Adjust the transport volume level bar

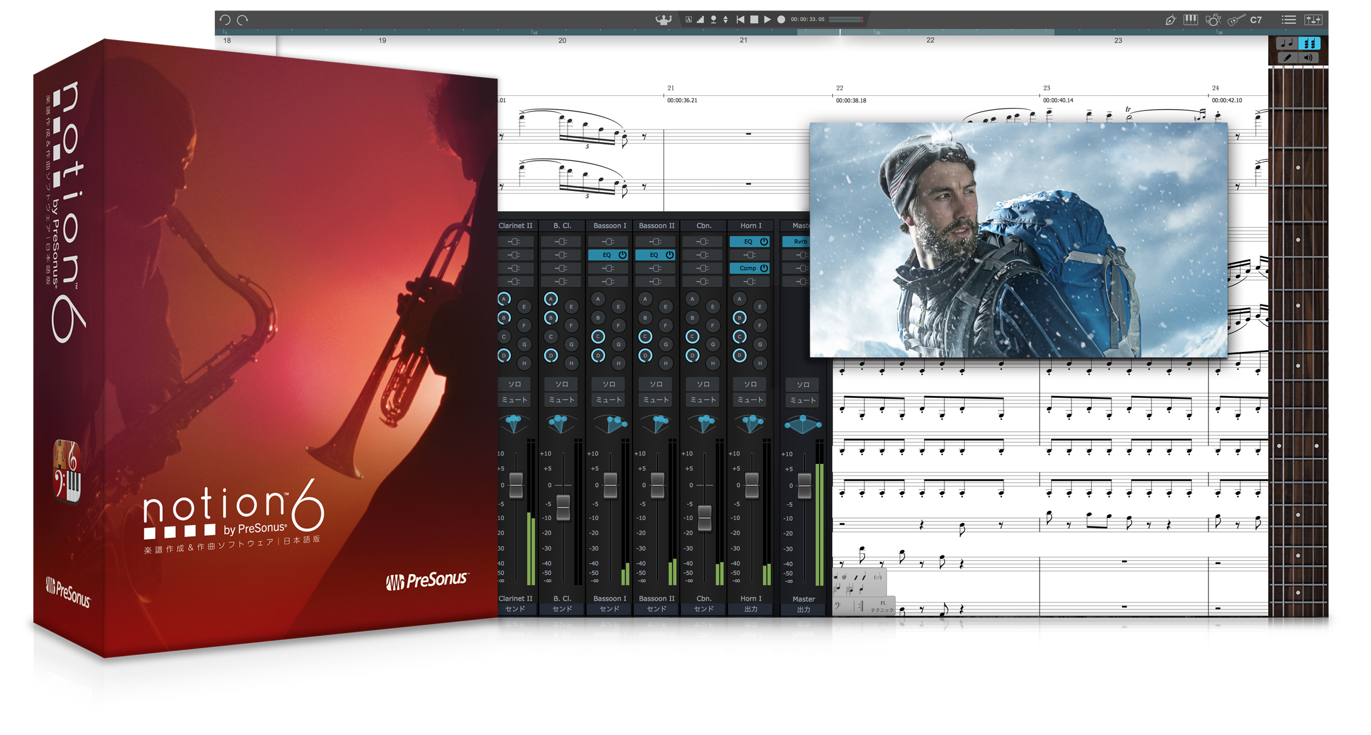click(x=846, y=20)
